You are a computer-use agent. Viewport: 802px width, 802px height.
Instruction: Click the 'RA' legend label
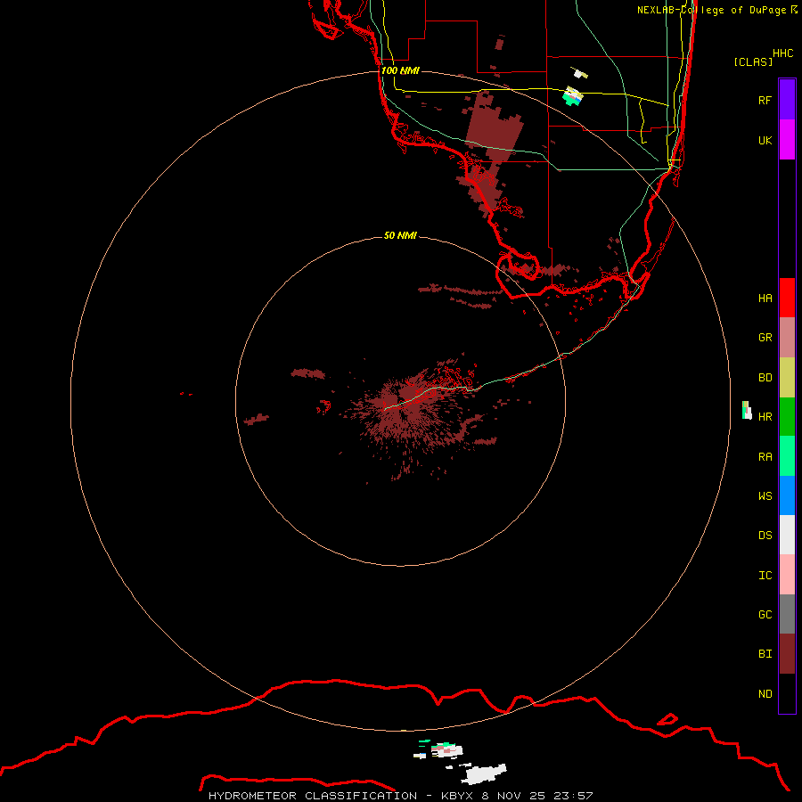click(x=765, y=457)
